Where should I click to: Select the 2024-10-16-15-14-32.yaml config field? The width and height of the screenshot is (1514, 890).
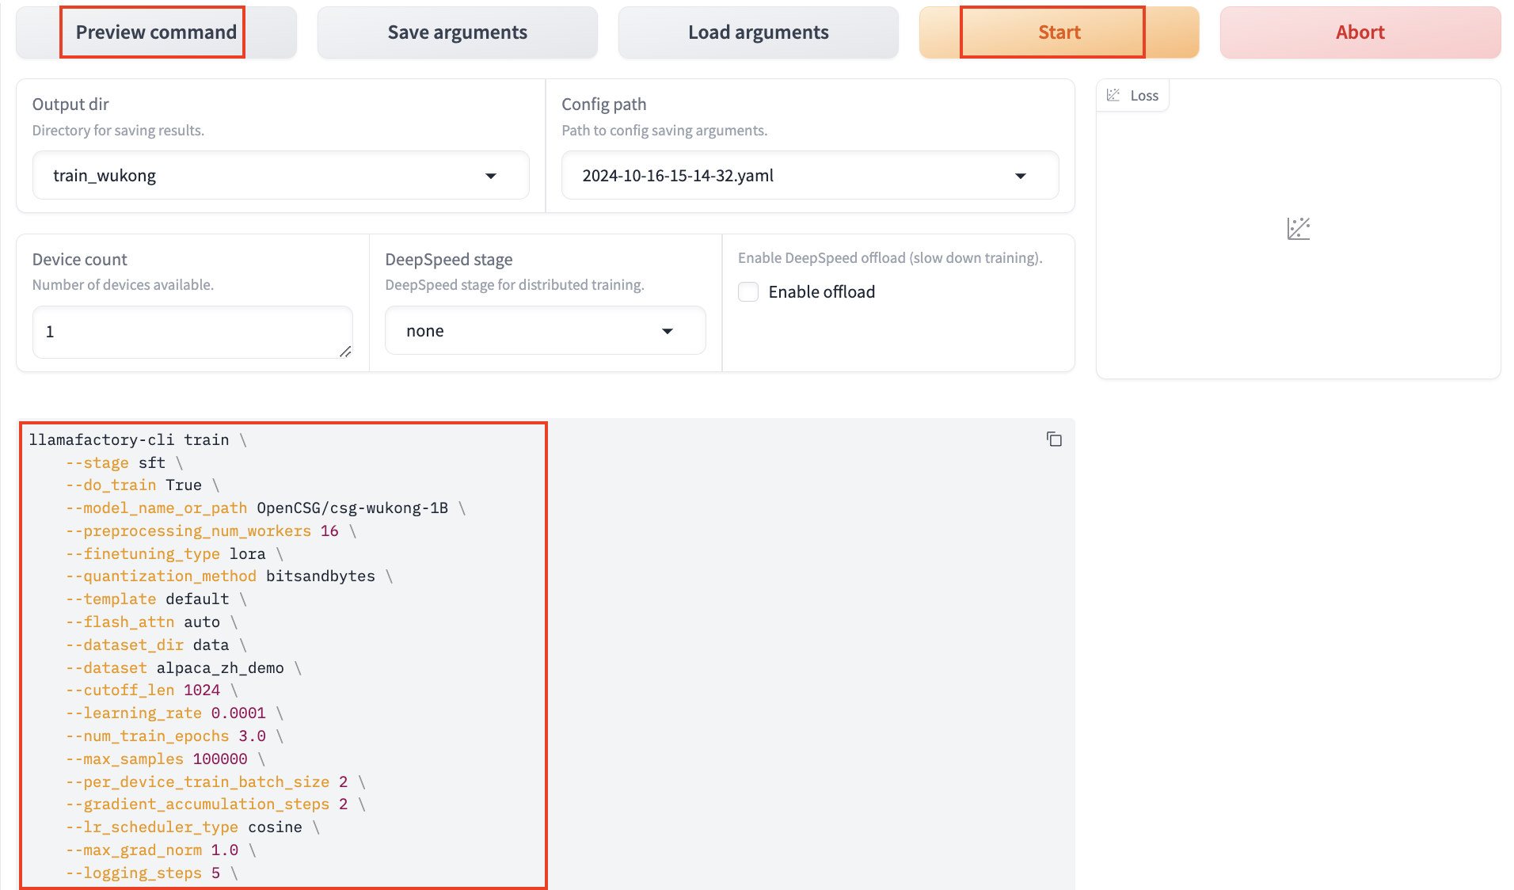[792, 176]
